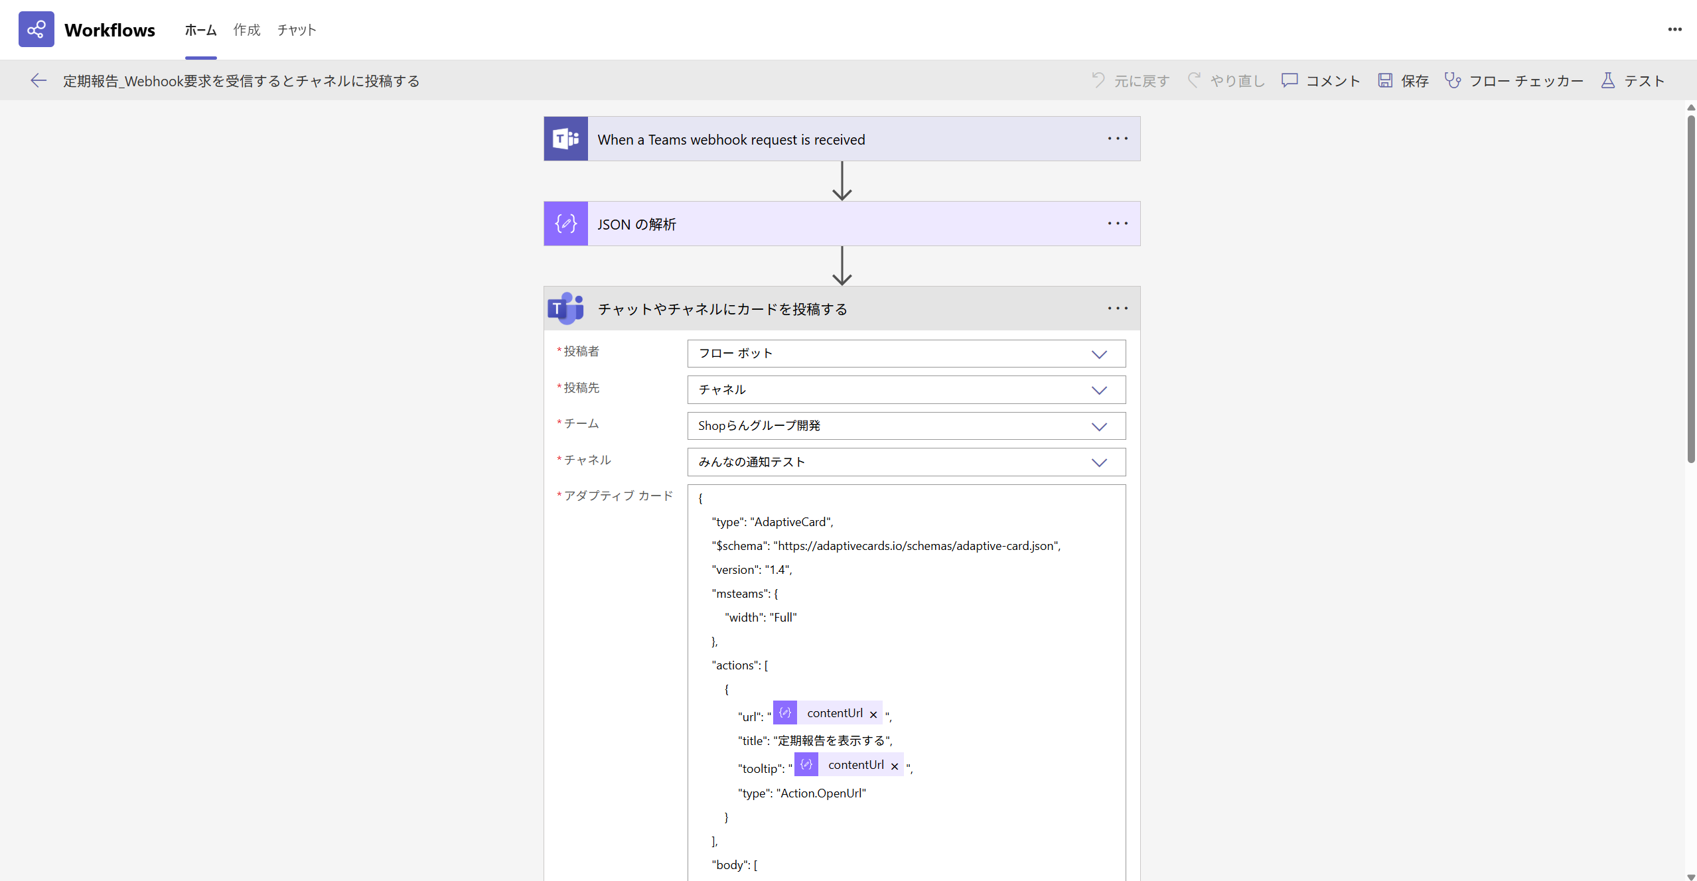Click the アダプティブ カード field label
The height and width of the screenshot is (881, 1697).
(x=618, y=496)
